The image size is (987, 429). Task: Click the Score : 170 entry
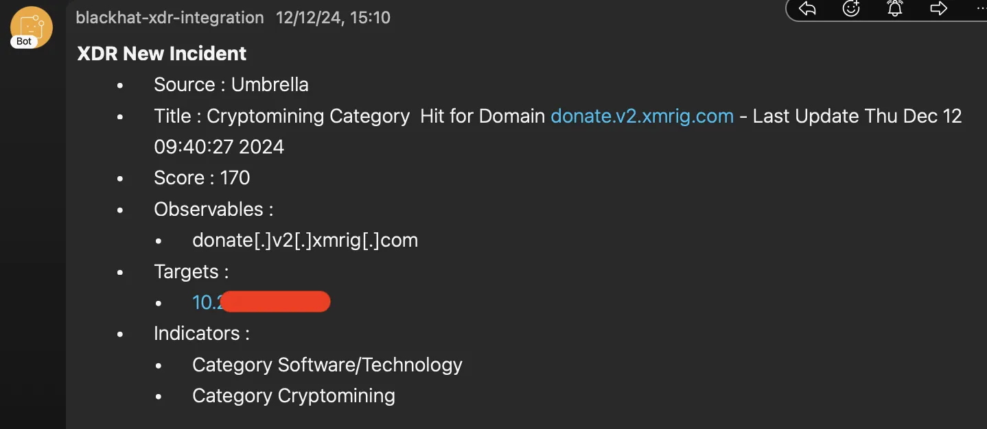202,178
